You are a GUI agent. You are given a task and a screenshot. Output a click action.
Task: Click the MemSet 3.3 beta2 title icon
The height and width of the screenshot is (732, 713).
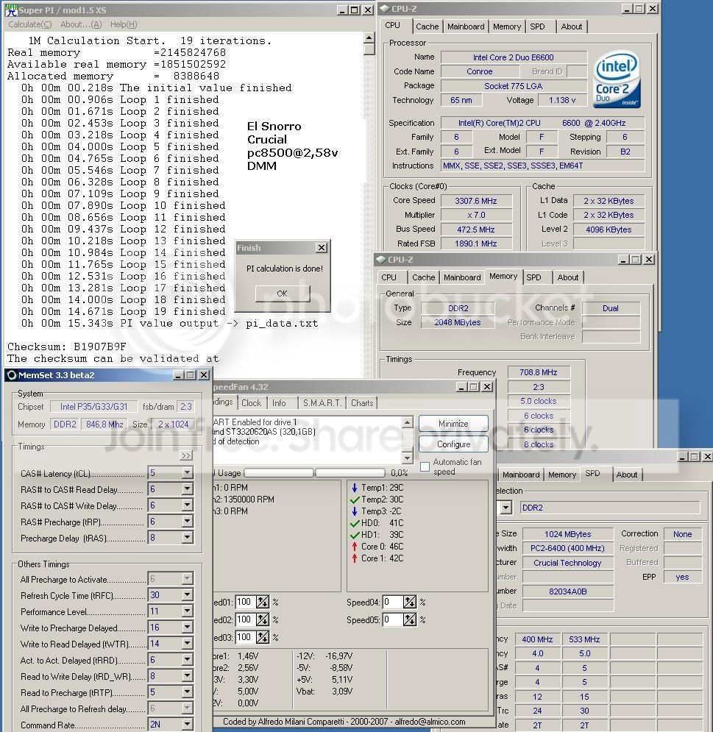click(x=12, y=375)
